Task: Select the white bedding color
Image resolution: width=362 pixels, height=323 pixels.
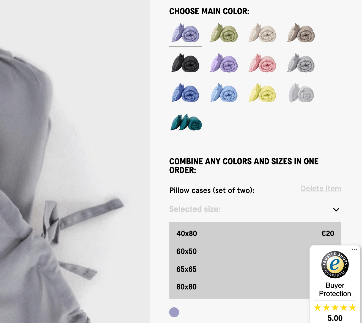Action: [301, 93]
